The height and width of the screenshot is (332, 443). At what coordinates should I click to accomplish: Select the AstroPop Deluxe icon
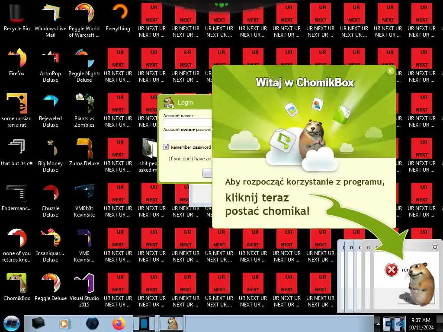[50, 66]
